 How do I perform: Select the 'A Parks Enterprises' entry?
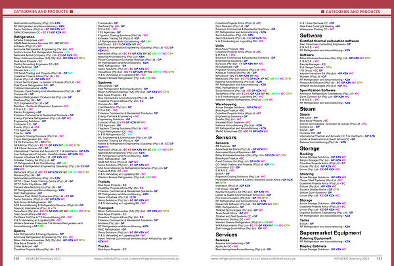pyautogui.click(x=29, y=40)
